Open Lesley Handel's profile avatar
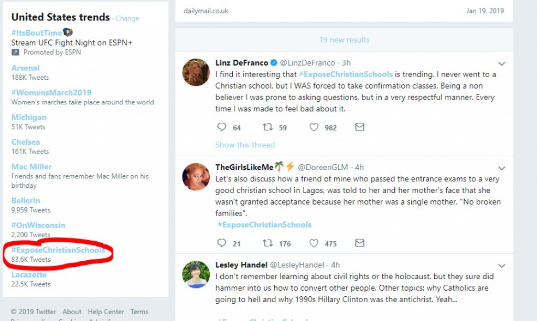Screen dimensions: 537x321 coord(196,274)
